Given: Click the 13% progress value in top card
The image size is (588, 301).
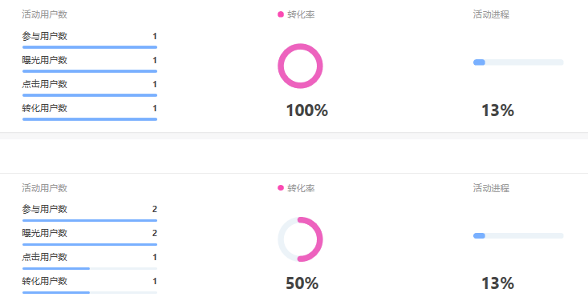Looking at the screenshot, I should point(497,110).
